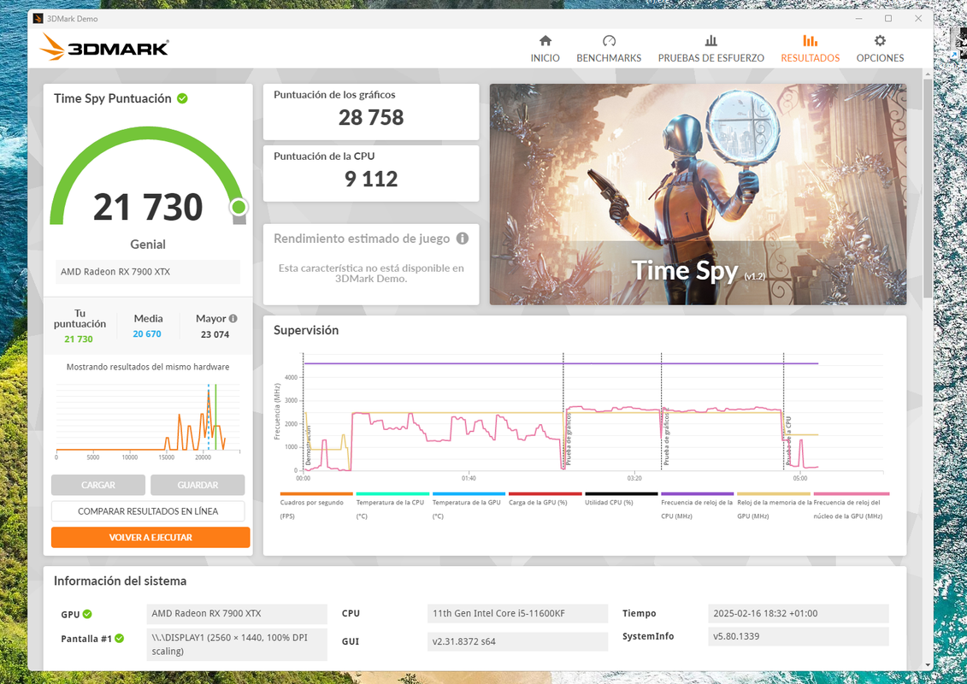Click the score distribution histogram chart

(x=148, y=420)
